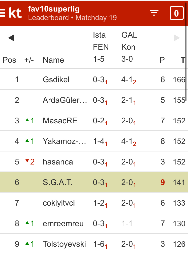Viewport: 188px width, 254px height.
Task: Open the filter icon in header
Action: point(154,13)
